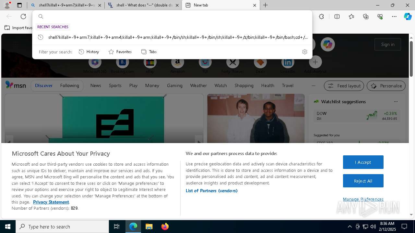Open the Money category
Screen dimensions: 415x233
coord(152,85)
